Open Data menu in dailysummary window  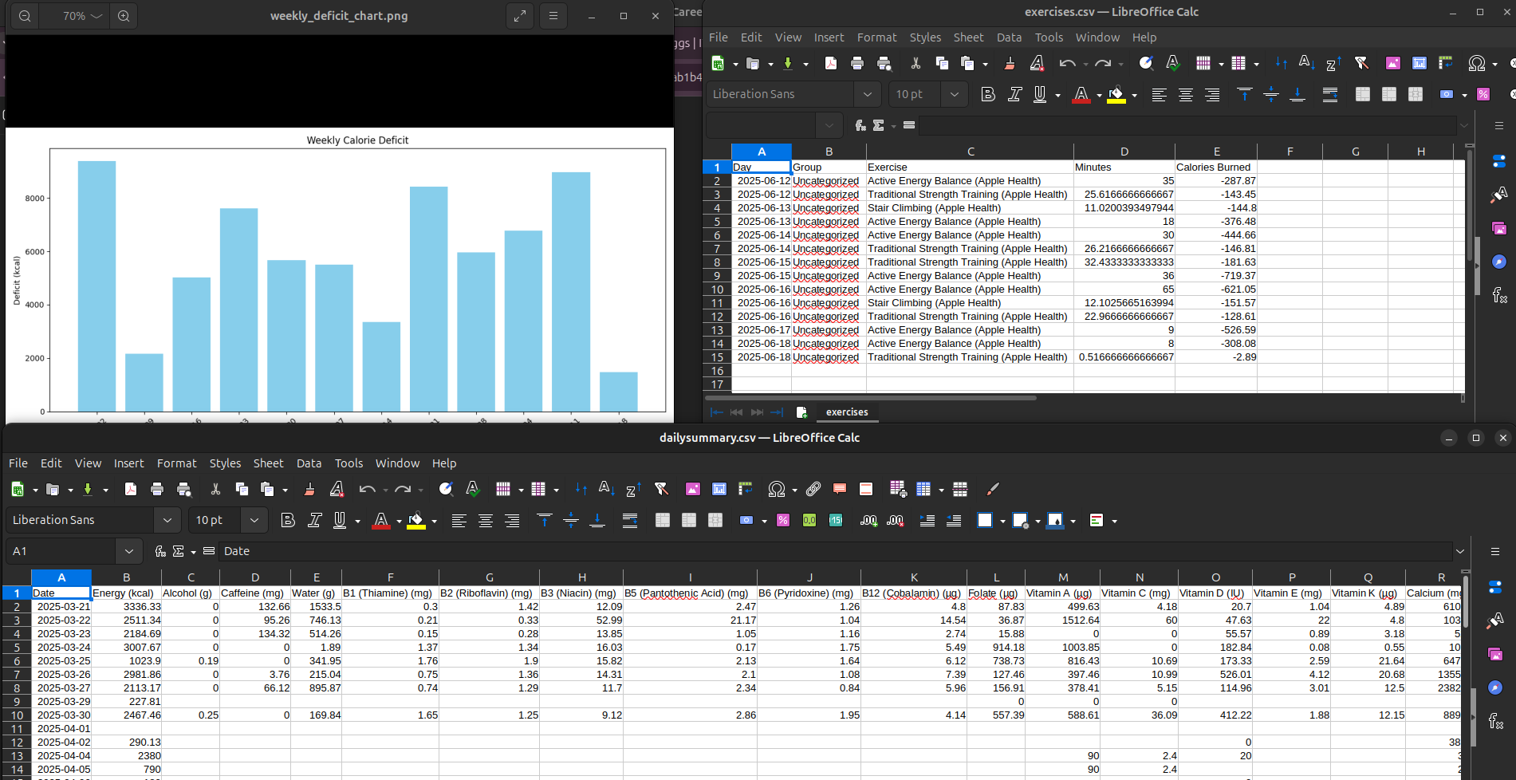[309, 463]
